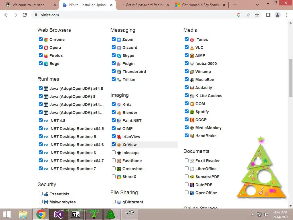
Task: Check the ShareX checkbox
Action: pyautogui.click(x=114, y=176)
